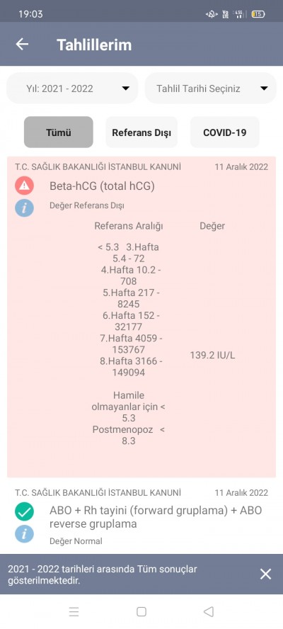Open the info icon for the ABO + Rh test

(x=25, y=534)
